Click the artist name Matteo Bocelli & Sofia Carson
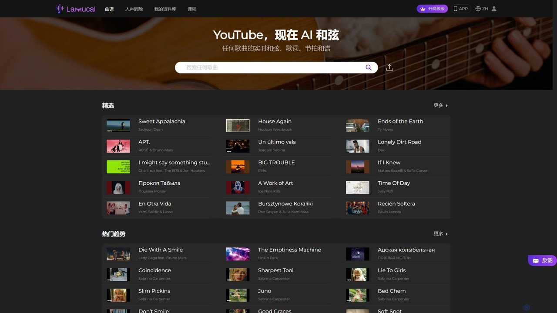Viewport: 557px width, 313px height. [x=403, y=170]
